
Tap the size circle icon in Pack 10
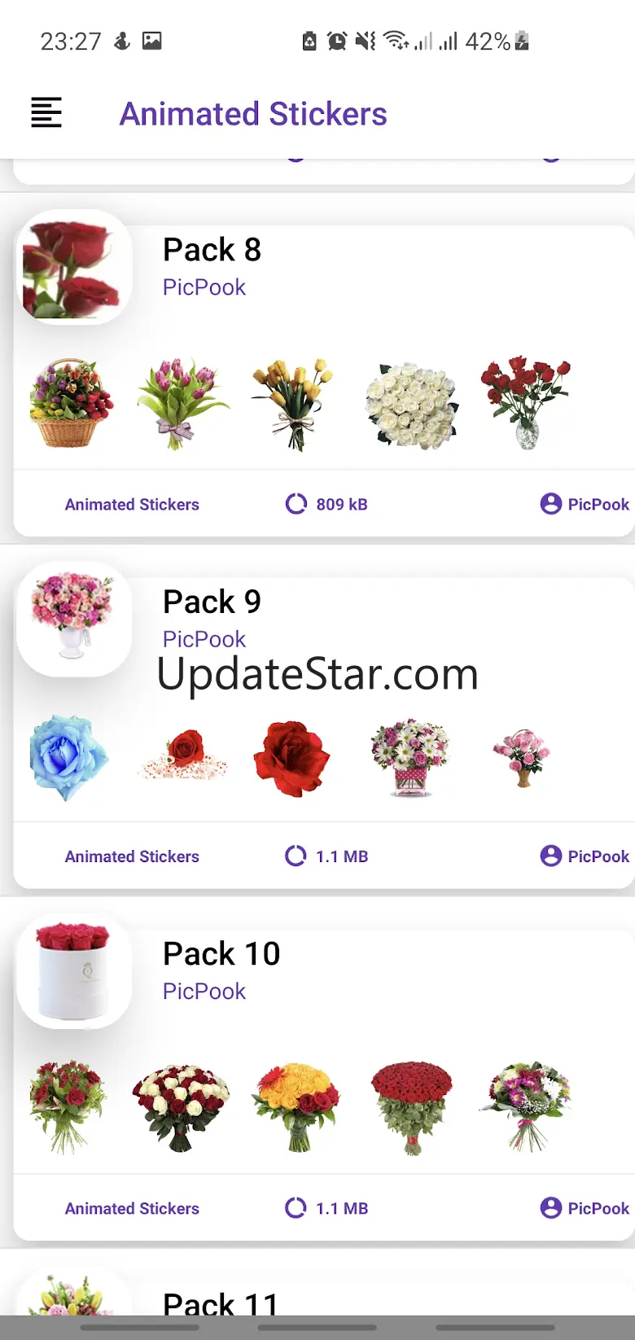pyautogui.click(x=296, y=1208)
